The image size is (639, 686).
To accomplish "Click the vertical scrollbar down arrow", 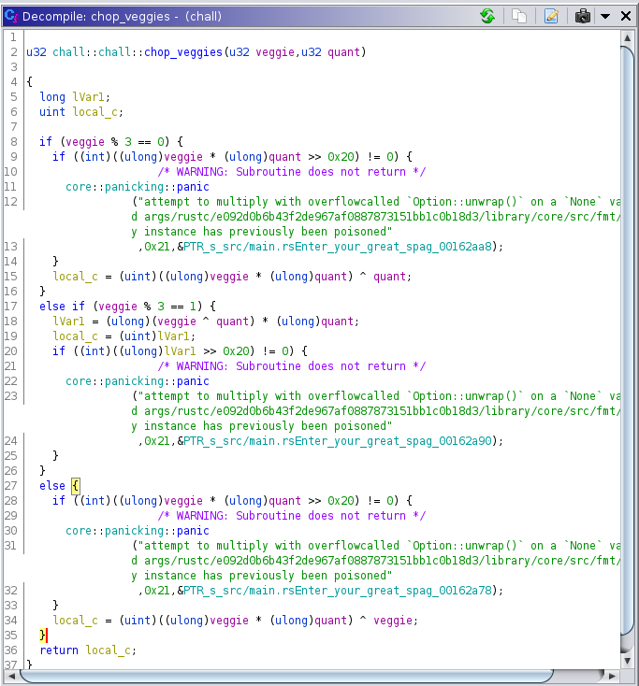I will [627, 661].
